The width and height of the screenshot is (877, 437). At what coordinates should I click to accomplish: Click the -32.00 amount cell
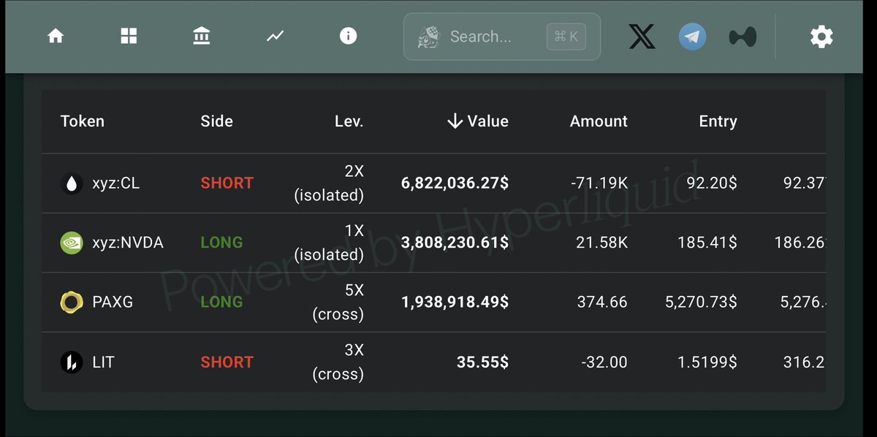pyautogui.click(x=604, y=362)
